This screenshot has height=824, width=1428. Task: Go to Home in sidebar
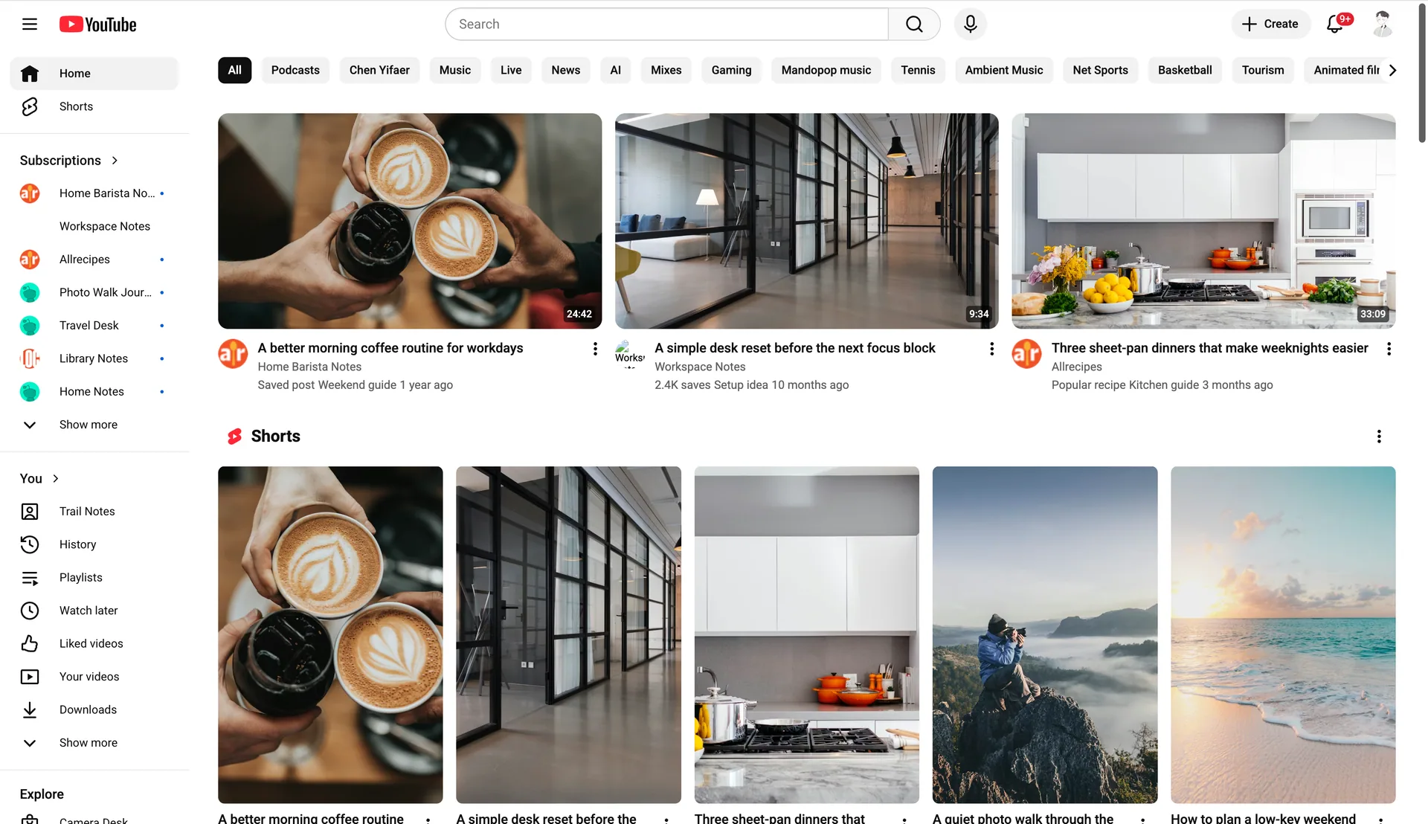coord(94,73)
